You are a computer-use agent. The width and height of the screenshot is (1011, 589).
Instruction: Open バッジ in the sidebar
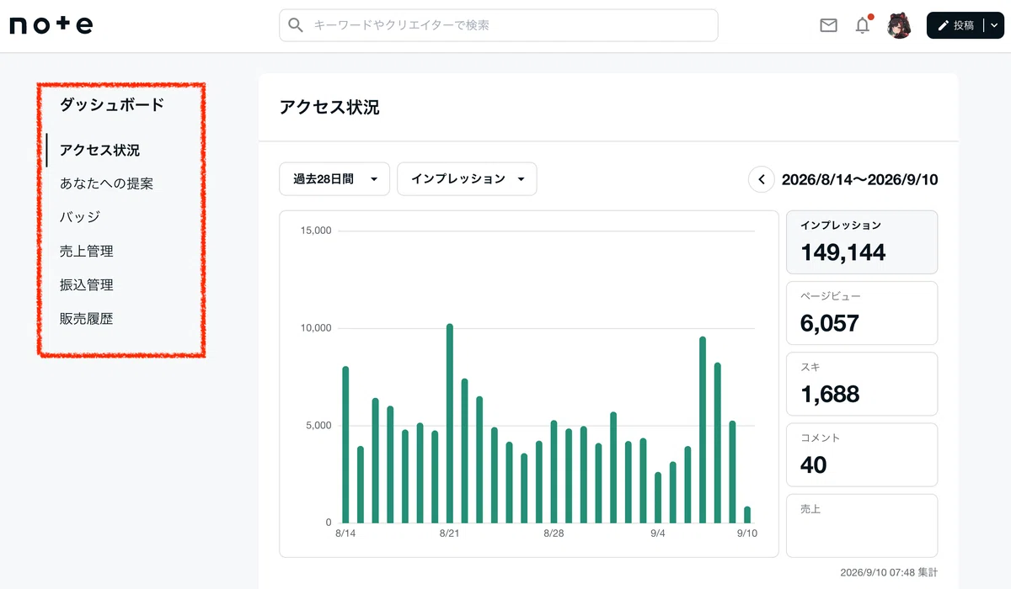(x=80, y=217)
